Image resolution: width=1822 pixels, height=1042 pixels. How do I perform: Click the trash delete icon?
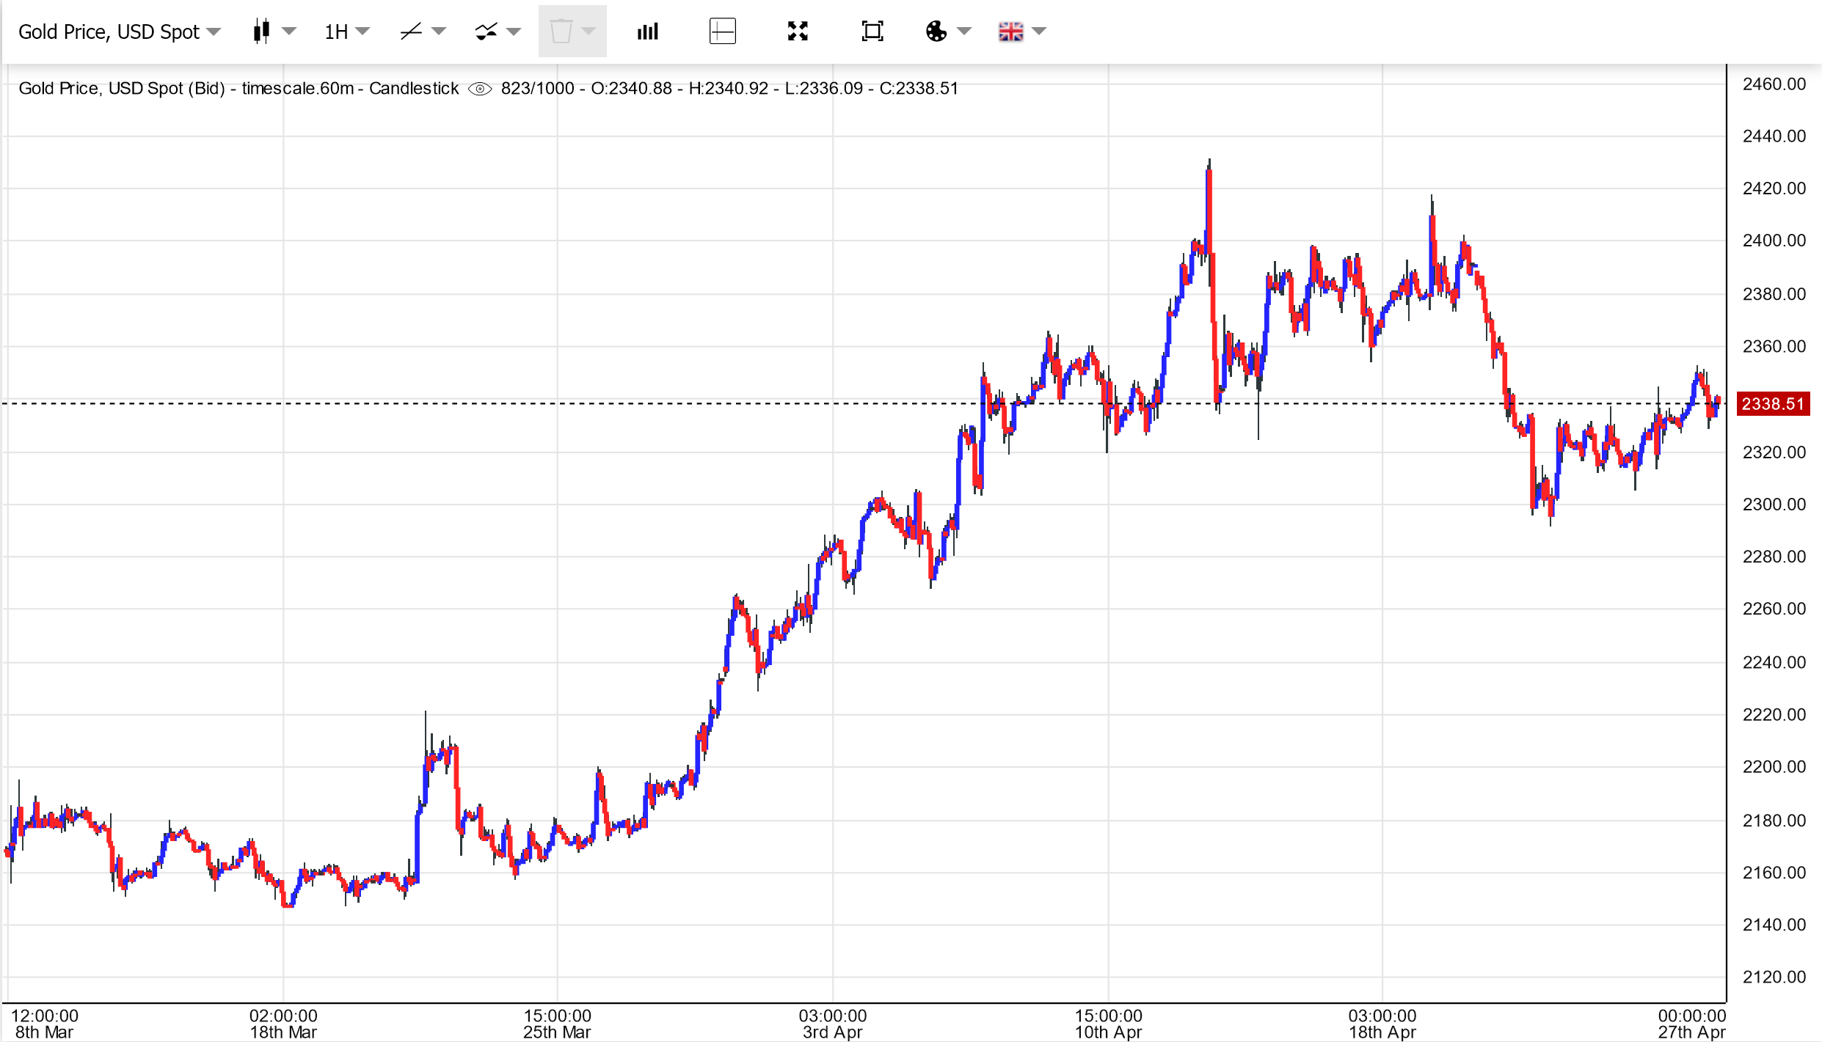click(x=561, y=32)
